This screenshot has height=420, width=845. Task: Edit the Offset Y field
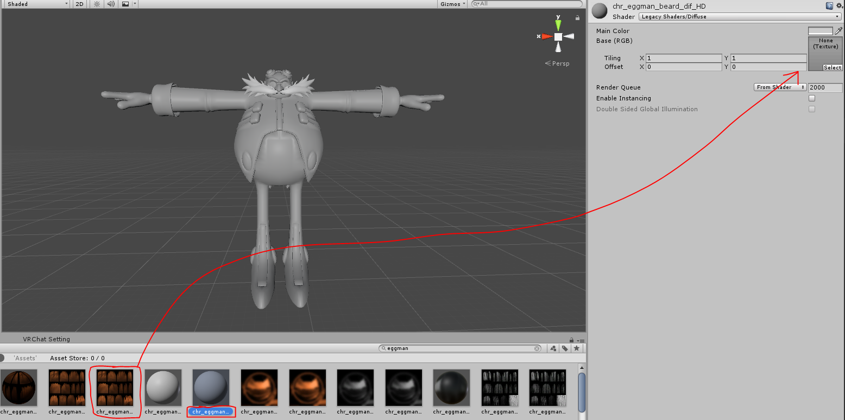click(x=768, y=67)
